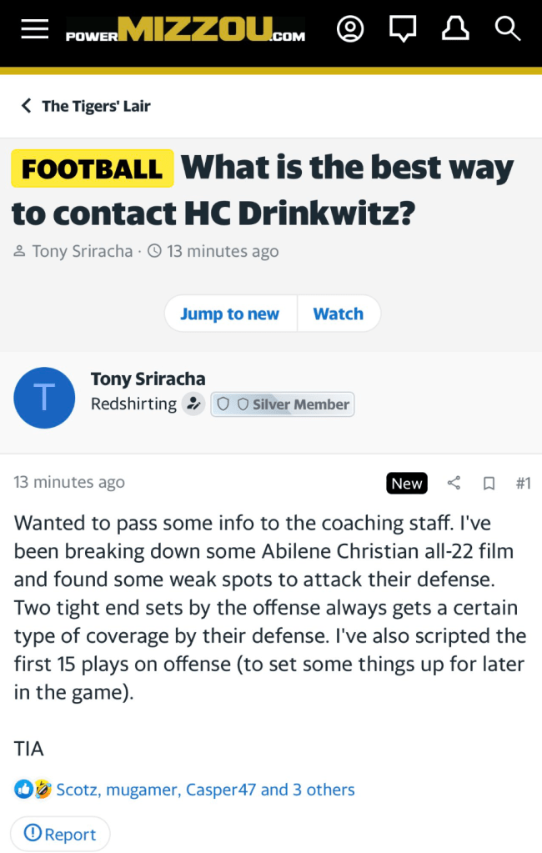Click Jump to new button

[x=229, y=314]
